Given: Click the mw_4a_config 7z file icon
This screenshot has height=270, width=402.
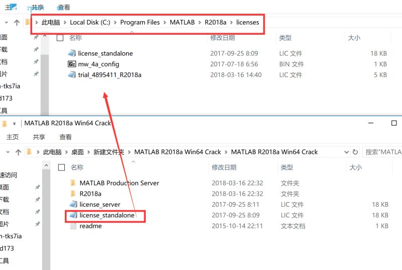Looking at the screenshot, I should tap(72, 64).
